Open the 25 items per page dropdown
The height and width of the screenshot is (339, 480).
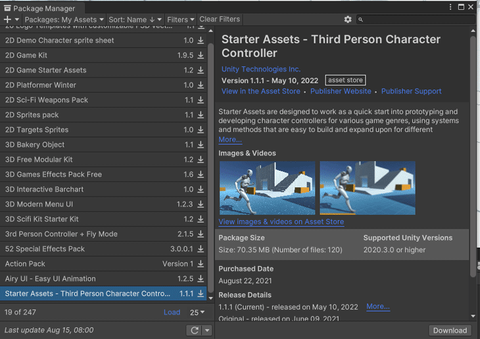pyautogui.click(x=197, y=312)
